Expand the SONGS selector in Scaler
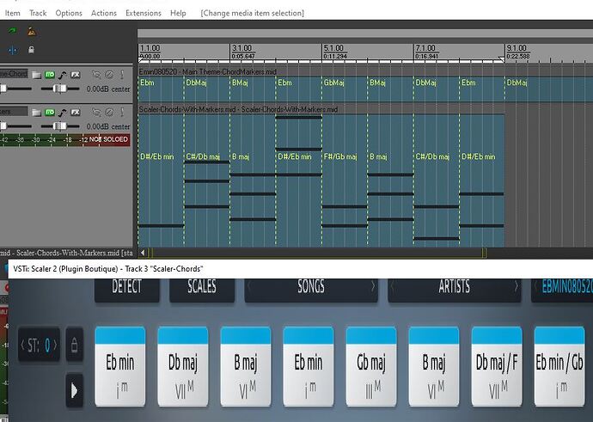 pos(310,286)
